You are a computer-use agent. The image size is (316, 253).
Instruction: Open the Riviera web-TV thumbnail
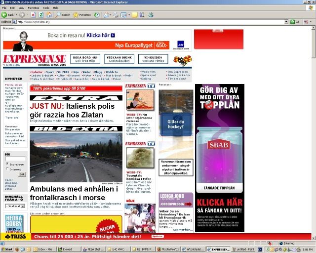pos(140,100)
